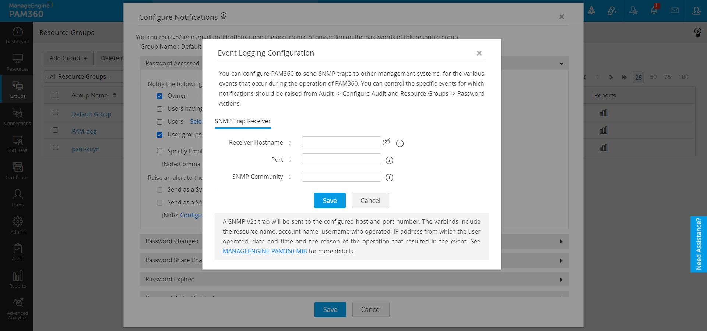
Task: Select the Default Group row checkbox
Action: (55, 113)
